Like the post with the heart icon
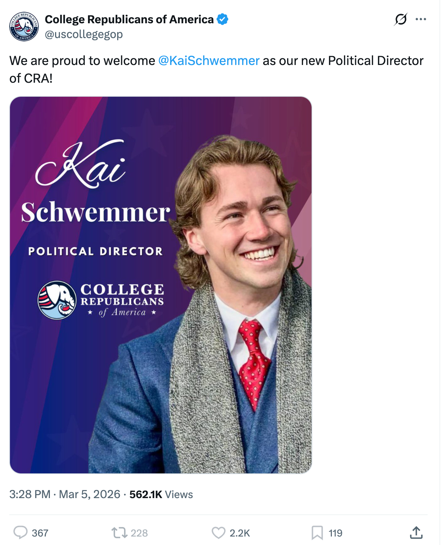This screenshot has height=545, width=445. [218, 532]
